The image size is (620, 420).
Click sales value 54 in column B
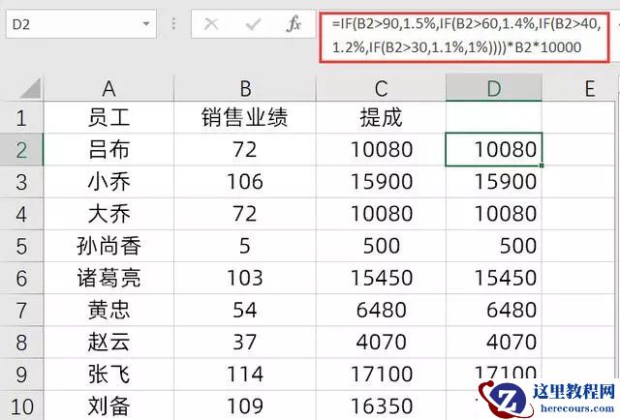tap(245, 310)
